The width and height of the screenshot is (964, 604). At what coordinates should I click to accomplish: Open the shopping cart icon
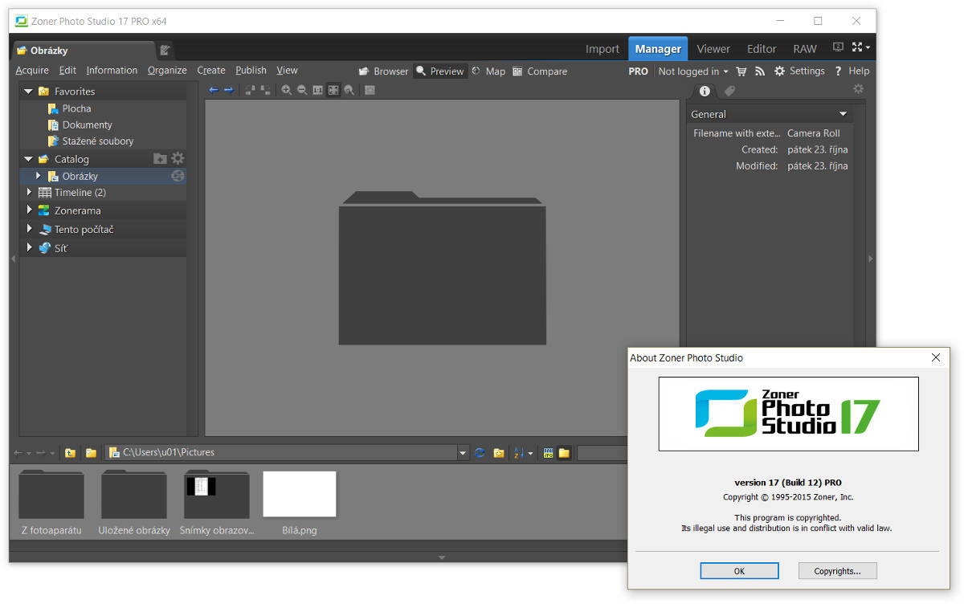[x=741, y=71]
